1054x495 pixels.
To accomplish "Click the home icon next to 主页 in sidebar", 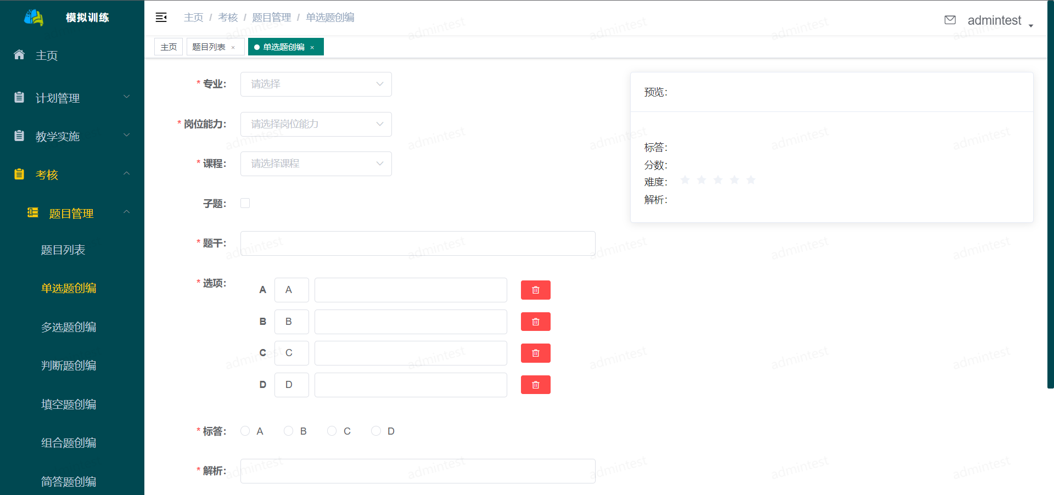I will (19, 54).
